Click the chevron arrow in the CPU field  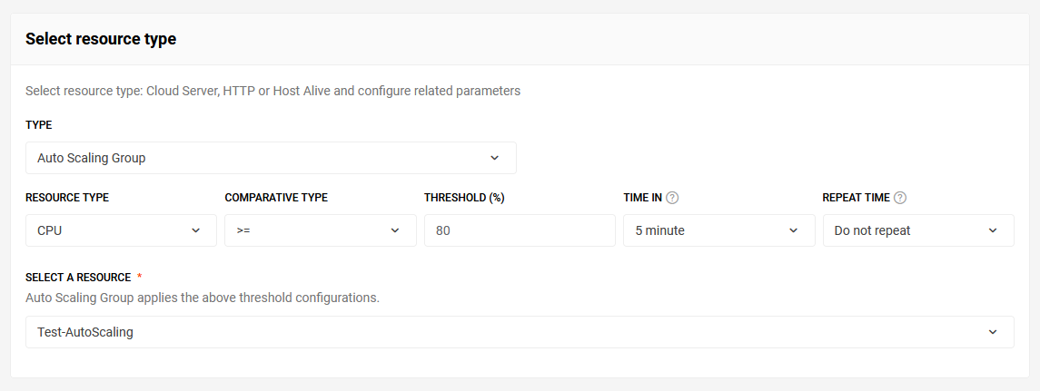[195, 230]
